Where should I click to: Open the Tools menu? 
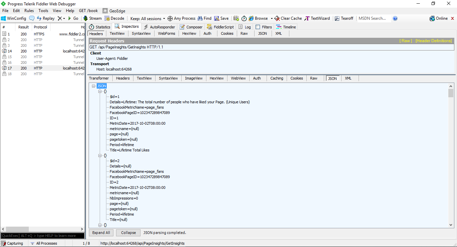click(43, 11)
